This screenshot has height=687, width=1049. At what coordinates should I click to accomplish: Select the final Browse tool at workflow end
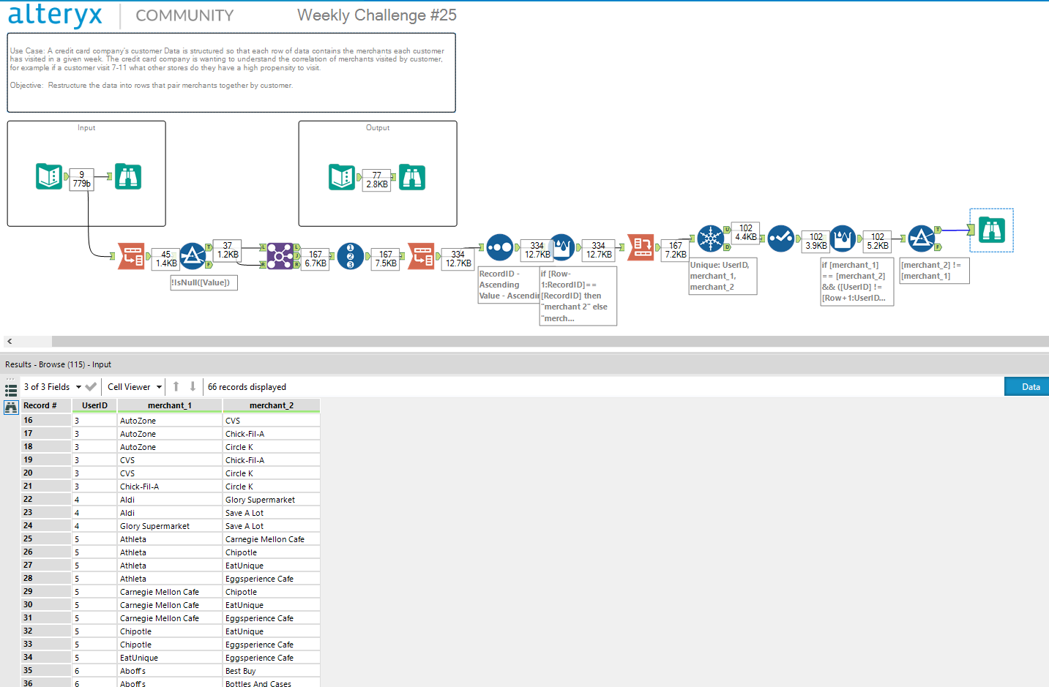(991, 230)
